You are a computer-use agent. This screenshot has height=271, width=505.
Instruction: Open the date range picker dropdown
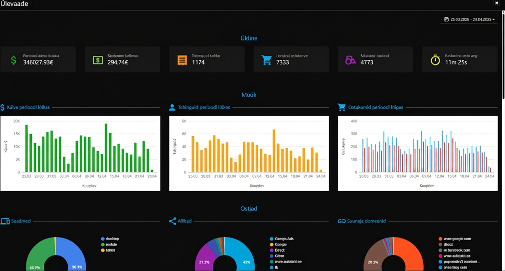469,19
